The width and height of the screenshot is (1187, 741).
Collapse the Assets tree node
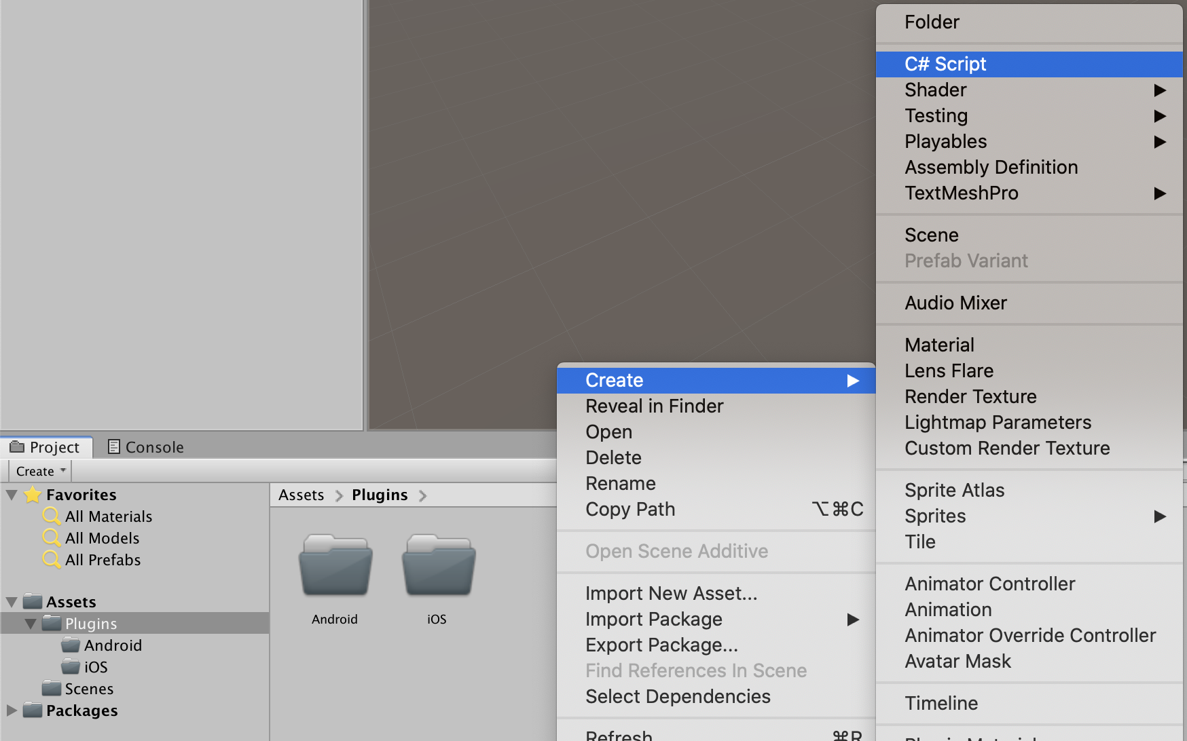(12, 602)
